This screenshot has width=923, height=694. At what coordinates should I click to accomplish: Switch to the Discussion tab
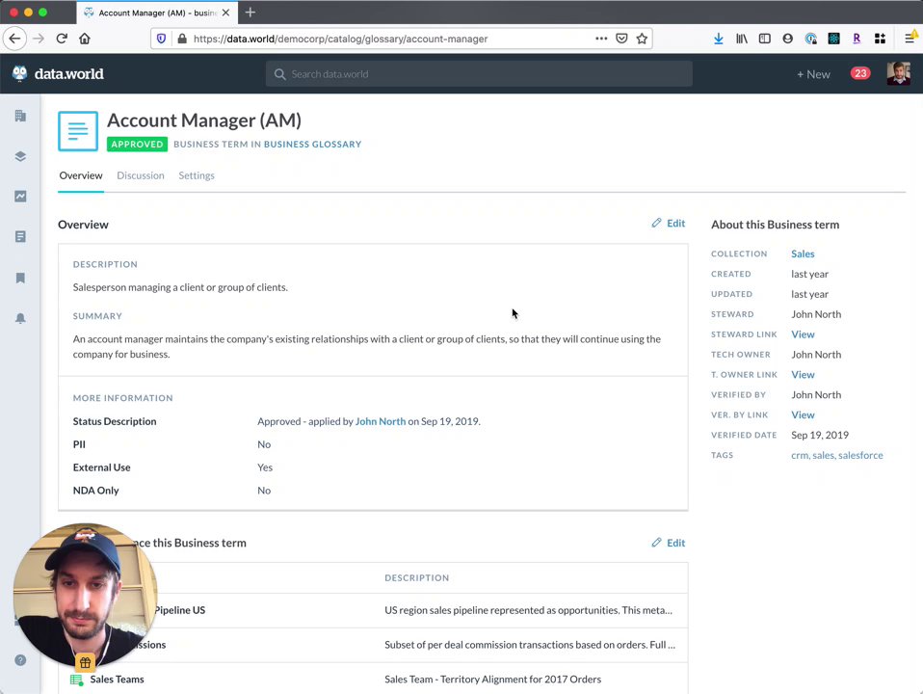[x=140, y=175]
